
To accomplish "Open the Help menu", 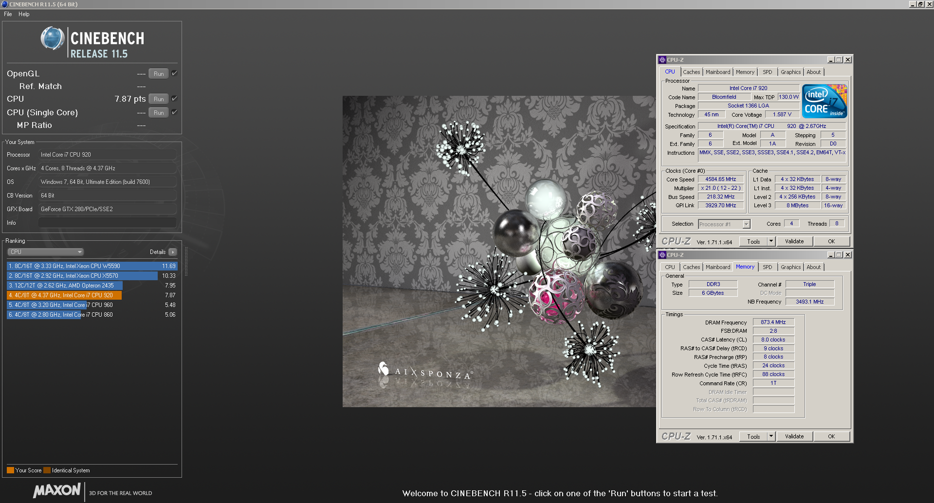I will click(x=24, y=14).
